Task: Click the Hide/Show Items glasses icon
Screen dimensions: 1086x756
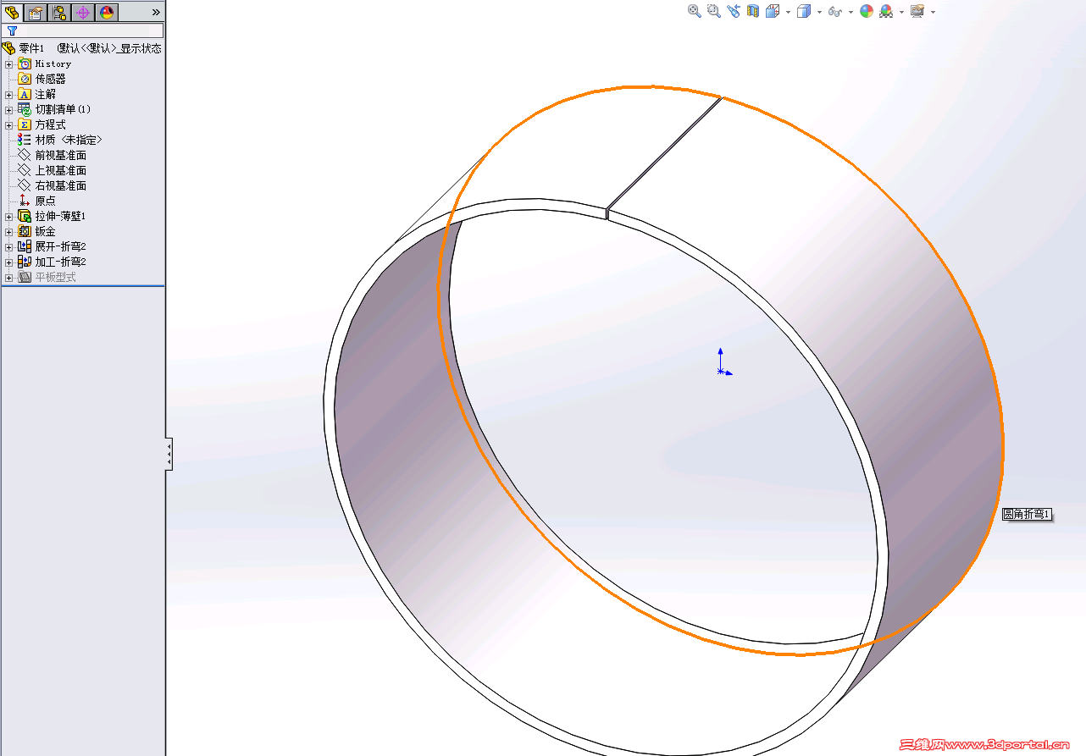Action: pos(835,12)
